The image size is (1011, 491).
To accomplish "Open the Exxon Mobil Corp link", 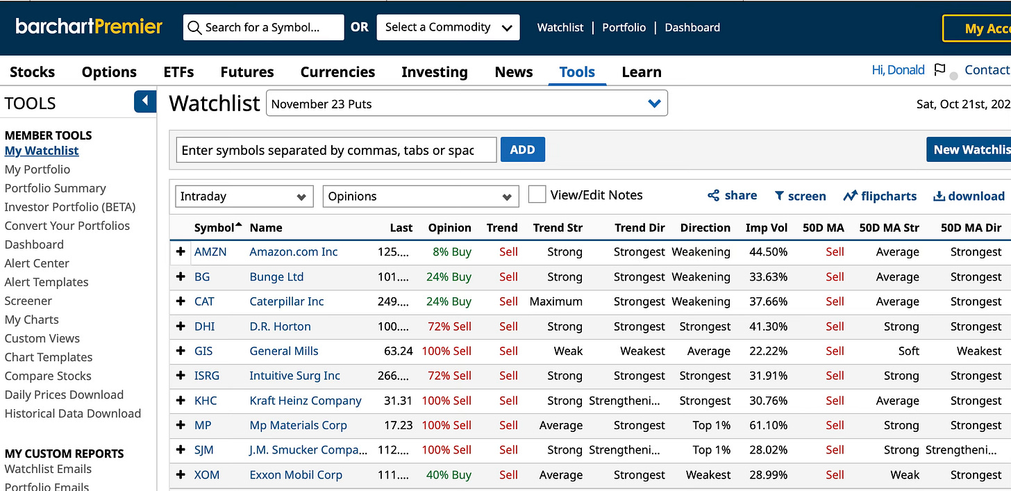I will click(296, 475).
